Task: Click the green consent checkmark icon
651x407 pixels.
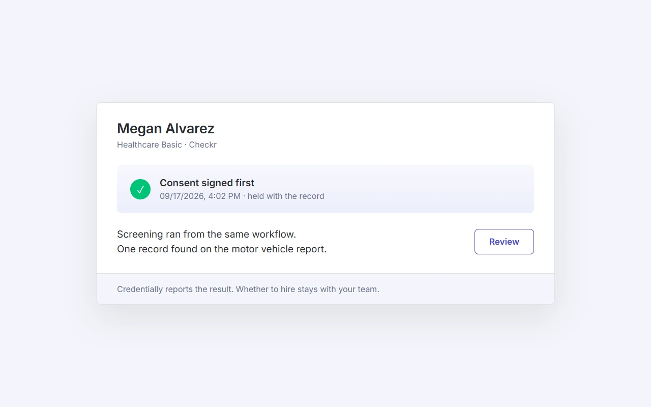Action: [x=140, y=189]
